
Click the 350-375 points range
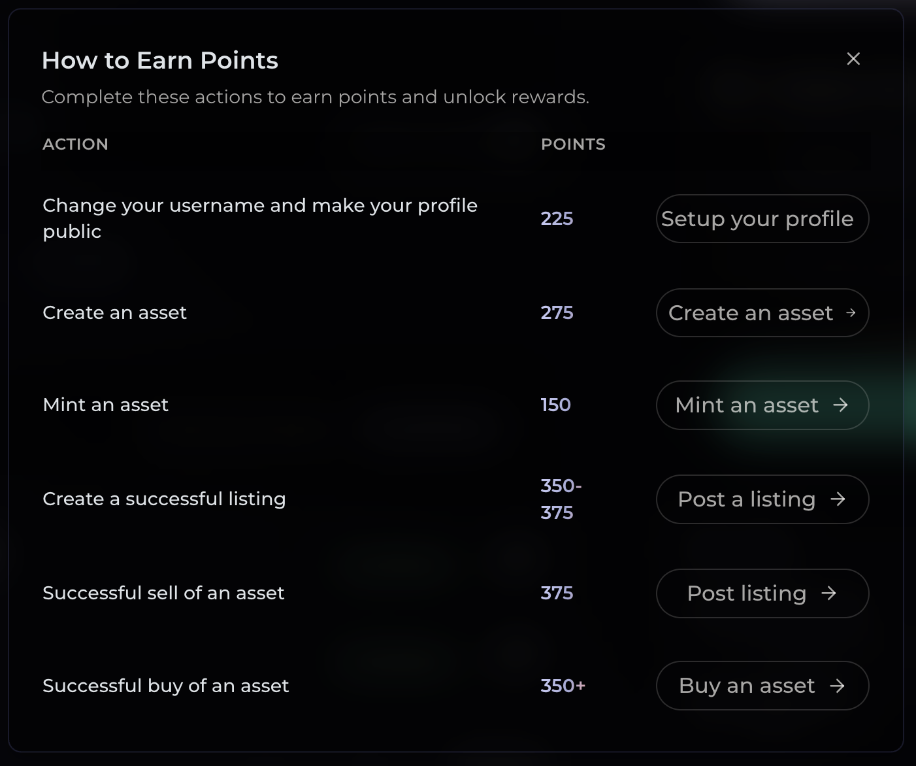point(561,499)
